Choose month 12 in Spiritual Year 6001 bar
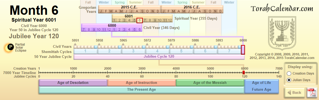The height and width of the screenshot is (100, 319). tap(170, 20)
